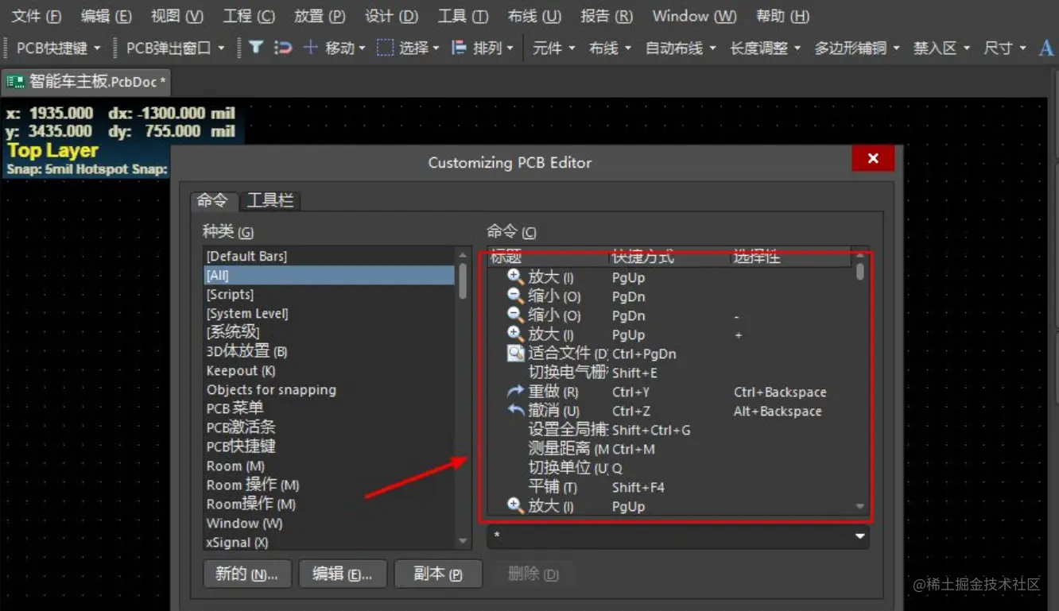
Task: Select the Objects for snapping category
Action: coord(329,389)
